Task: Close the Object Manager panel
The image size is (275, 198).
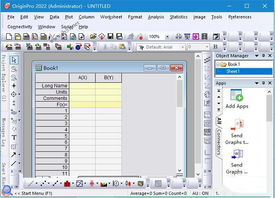Action: tap(270, 56)
